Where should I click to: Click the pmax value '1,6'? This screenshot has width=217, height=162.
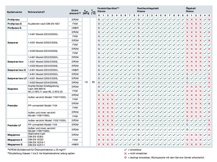tap(86, 82)
